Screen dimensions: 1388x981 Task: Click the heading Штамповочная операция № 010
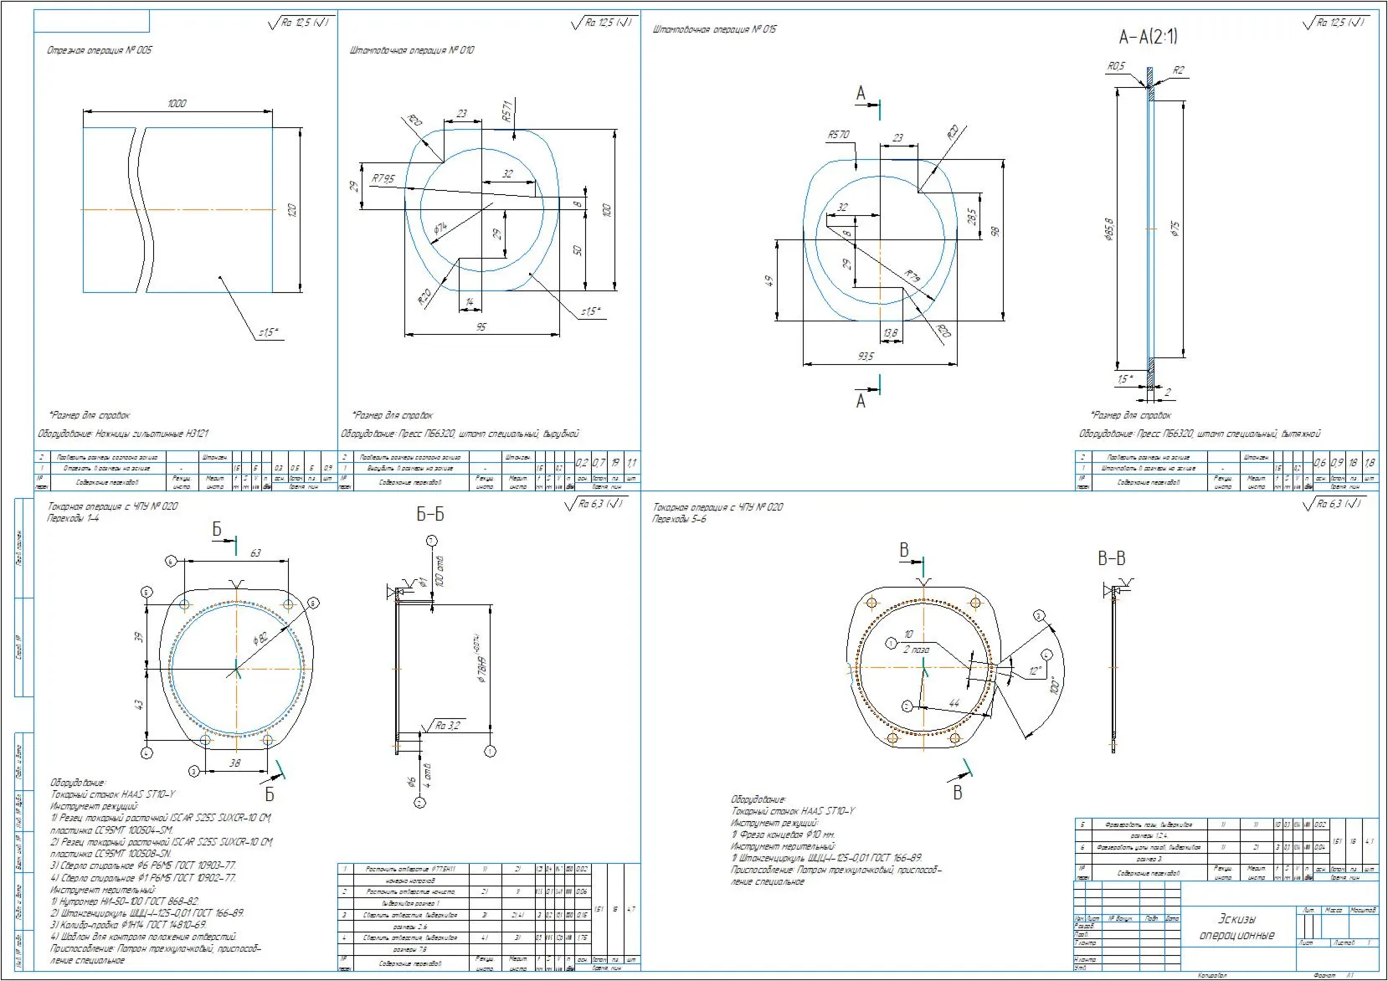pos(411,50)
